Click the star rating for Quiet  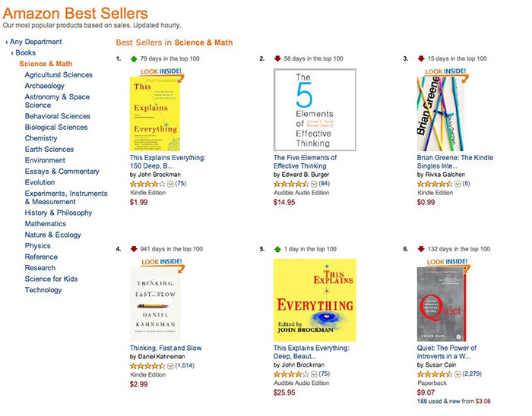434,374
